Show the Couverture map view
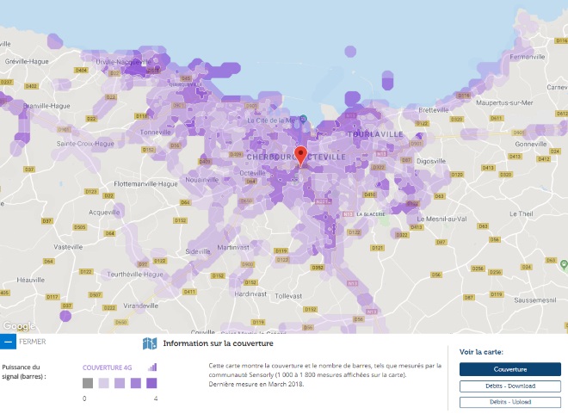The width and height of the screenshot is (568, 420). [x=509, y=369]
